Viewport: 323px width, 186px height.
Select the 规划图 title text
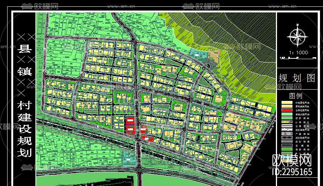coord(297,78)
